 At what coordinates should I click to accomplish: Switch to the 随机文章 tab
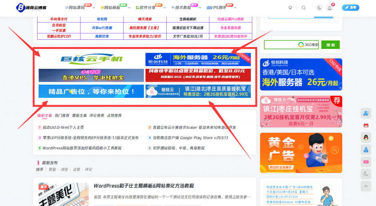click(x=44, y=116)
